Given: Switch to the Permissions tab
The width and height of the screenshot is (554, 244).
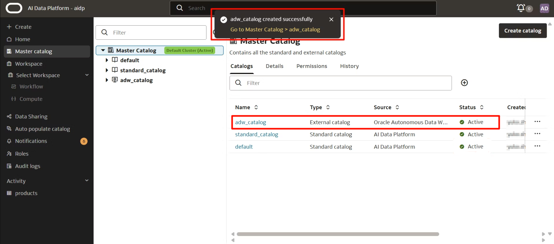Looking at the screenshot, I should [312, 66].
